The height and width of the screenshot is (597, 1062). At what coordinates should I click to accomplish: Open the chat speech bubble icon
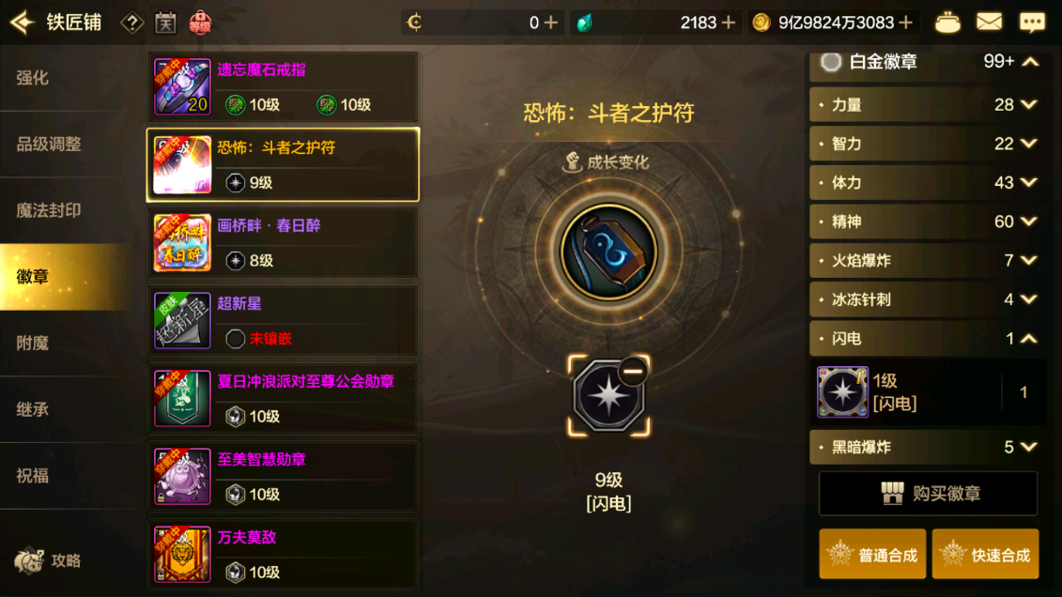coord(1032,23)
